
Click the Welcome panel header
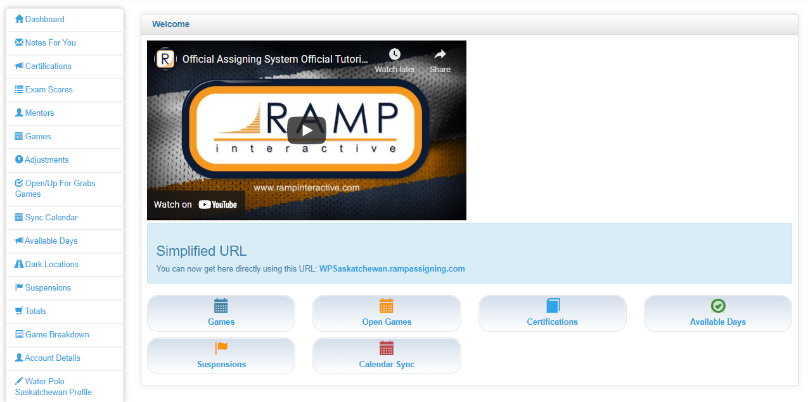470,24
